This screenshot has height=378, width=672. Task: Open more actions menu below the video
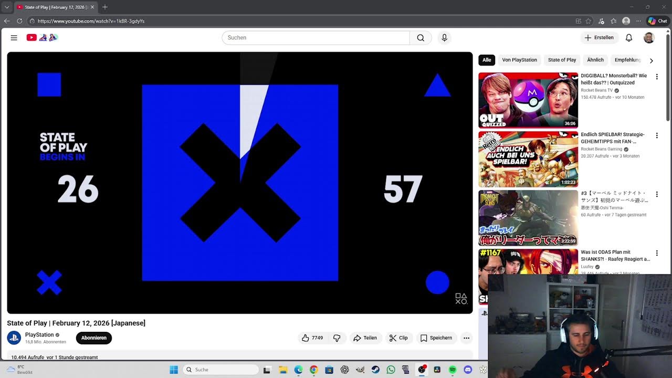point(466,338)
